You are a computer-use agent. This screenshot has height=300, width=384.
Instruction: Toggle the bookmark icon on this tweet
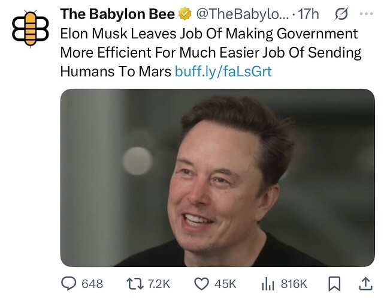click(334, 283)
